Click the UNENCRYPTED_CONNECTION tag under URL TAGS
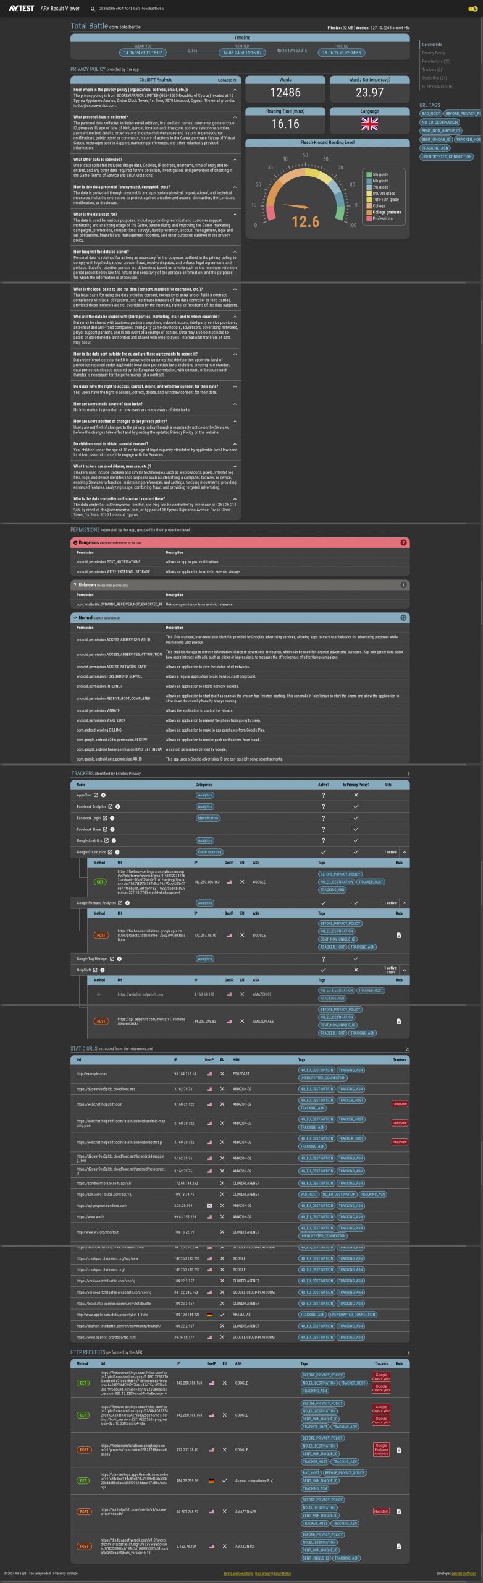The image size is (483, 1583). pos(447,157)
